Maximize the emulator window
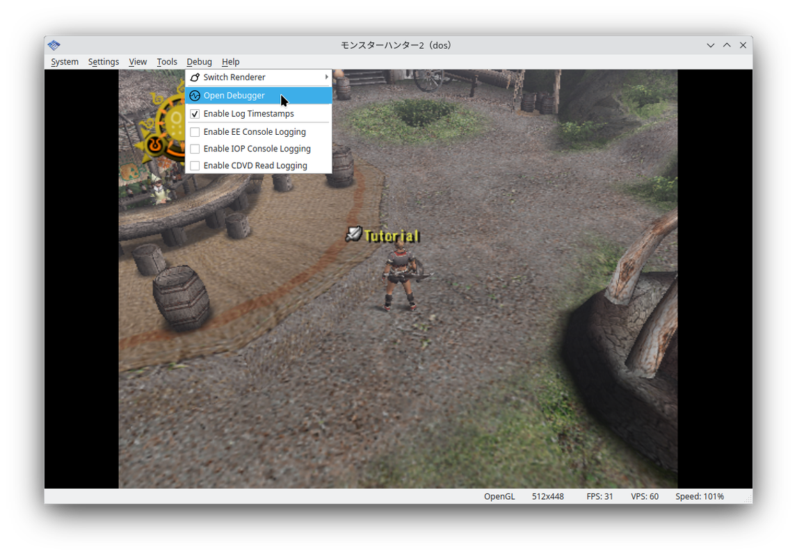The height and width of the screenshot is (556, 797). (727, 45)
